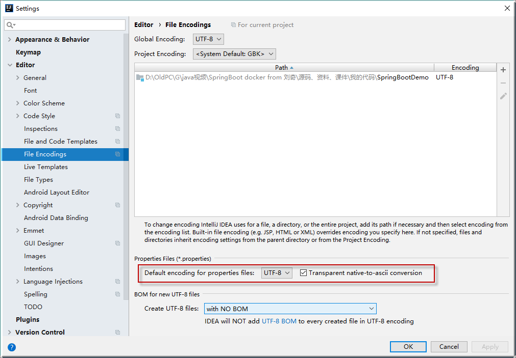Click Editor breadcrumb in header

144,24
